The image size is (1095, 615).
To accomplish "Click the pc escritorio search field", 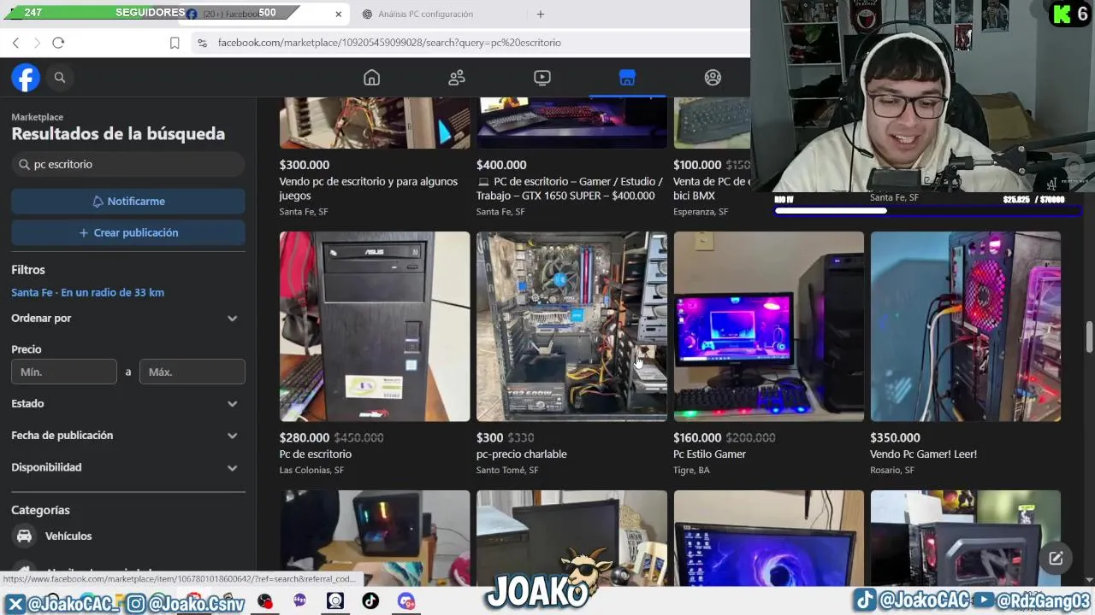I will (x=128, y=164).
